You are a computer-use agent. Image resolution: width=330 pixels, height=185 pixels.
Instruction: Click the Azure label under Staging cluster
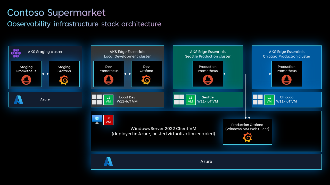(x=45, y=99)
